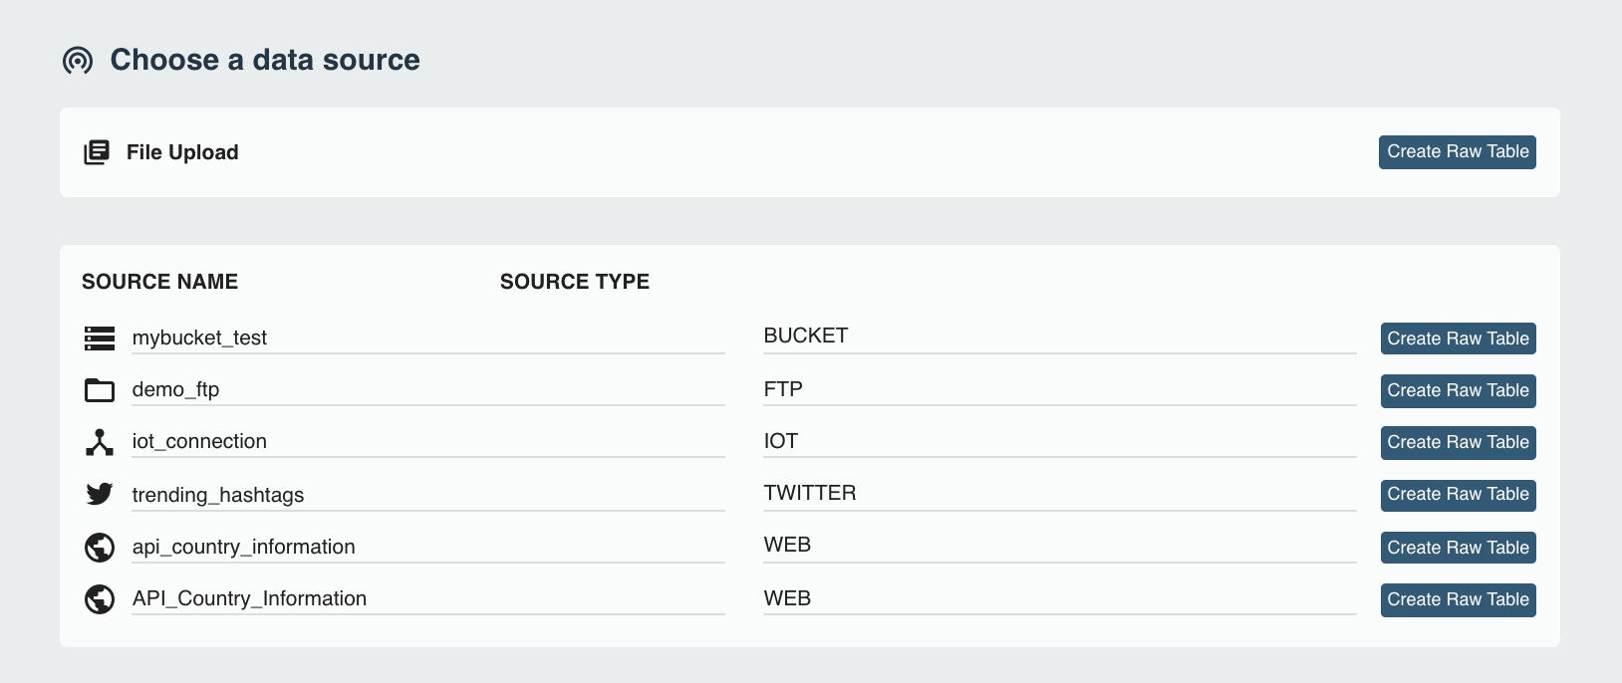Create Raw Table from File Upload
Image resolution: width=1622 pixels, height=683 pixels.
[1457, 152]
